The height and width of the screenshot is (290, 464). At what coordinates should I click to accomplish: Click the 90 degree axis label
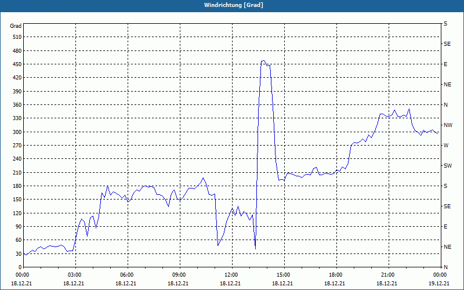(x=19, y=227)
